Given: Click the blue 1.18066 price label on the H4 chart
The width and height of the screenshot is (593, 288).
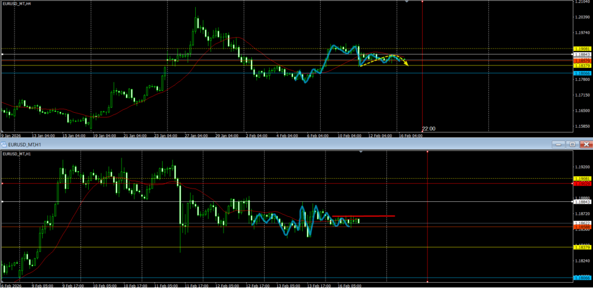Looking at the screenshot, I should point(581,73).
